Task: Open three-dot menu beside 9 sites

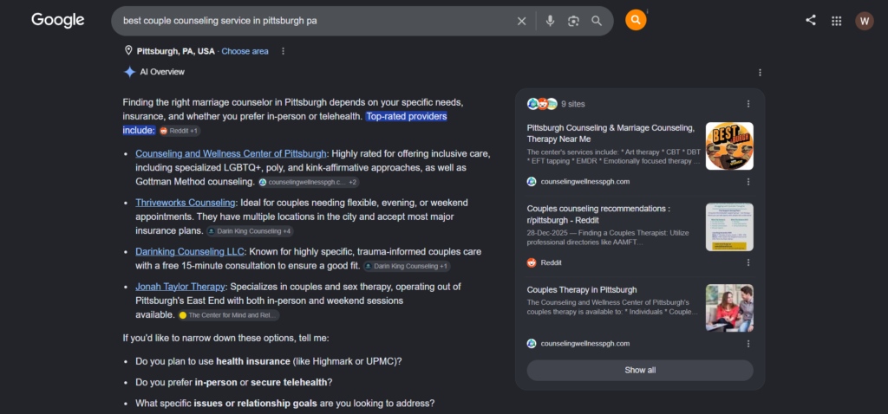Action: click(x=748, y=104)
